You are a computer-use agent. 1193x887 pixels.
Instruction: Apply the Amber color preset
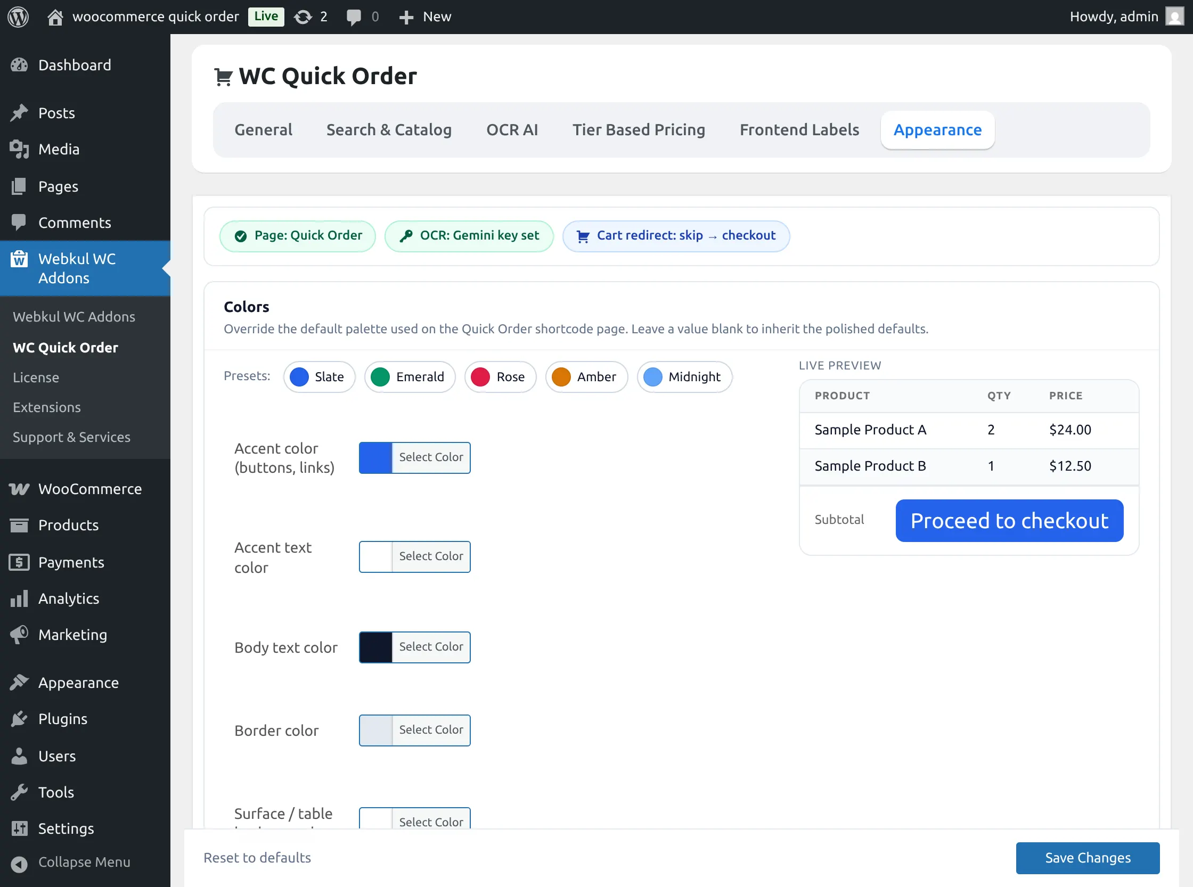click(586, 376)
